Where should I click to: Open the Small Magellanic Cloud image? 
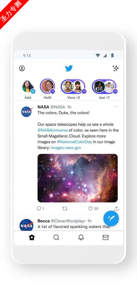[78, 178]
